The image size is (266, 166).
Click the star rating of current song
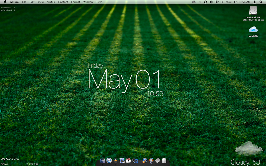click(32, 164)
